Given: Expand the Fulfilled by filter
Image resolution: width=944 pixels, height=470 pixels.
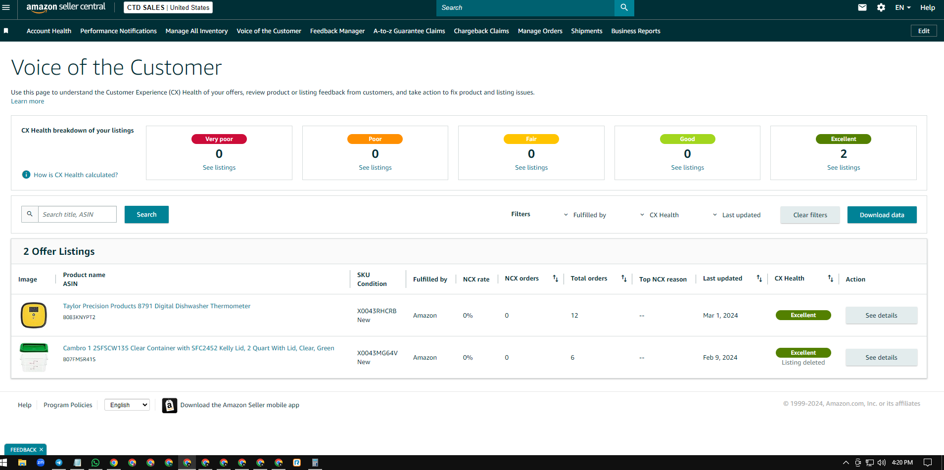Looking at the screenshot, I should pos(585,215).
